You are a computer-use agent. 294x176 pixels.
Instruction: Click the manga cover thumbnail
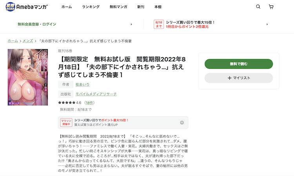[x=28, y=77]
